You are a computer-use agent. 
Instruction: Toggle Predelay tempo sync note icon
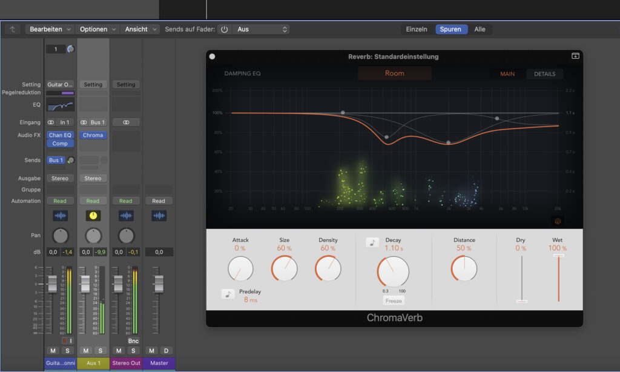(228, 294)
